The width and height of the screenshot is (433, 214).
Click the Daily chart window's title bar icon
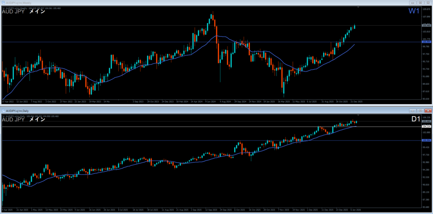click(x=3, y=110)
